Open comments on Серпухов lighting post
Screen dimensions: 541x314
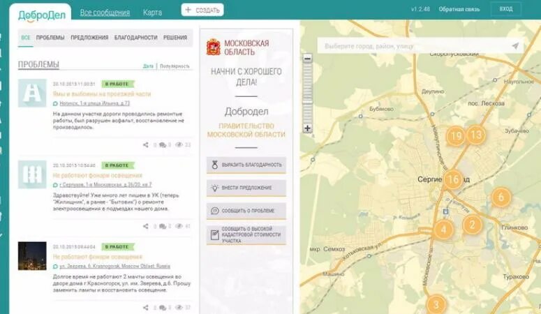click(163, 226)
